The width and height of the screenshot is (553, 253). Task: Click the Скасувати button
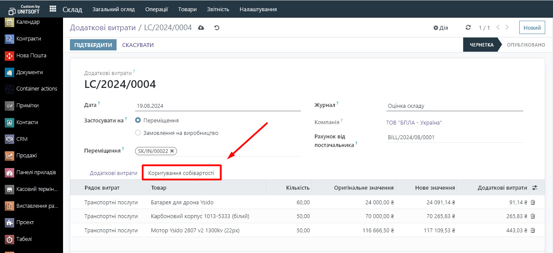[138, 45]
